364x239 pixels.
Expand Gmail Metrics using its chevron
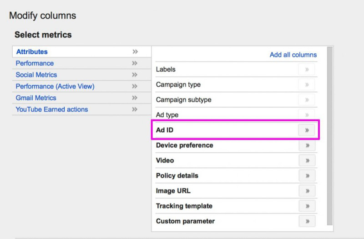click(135, 98)
